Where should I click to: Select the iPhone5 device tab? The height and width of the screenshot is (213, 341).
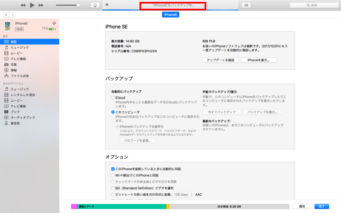click(x=170, y=15)
